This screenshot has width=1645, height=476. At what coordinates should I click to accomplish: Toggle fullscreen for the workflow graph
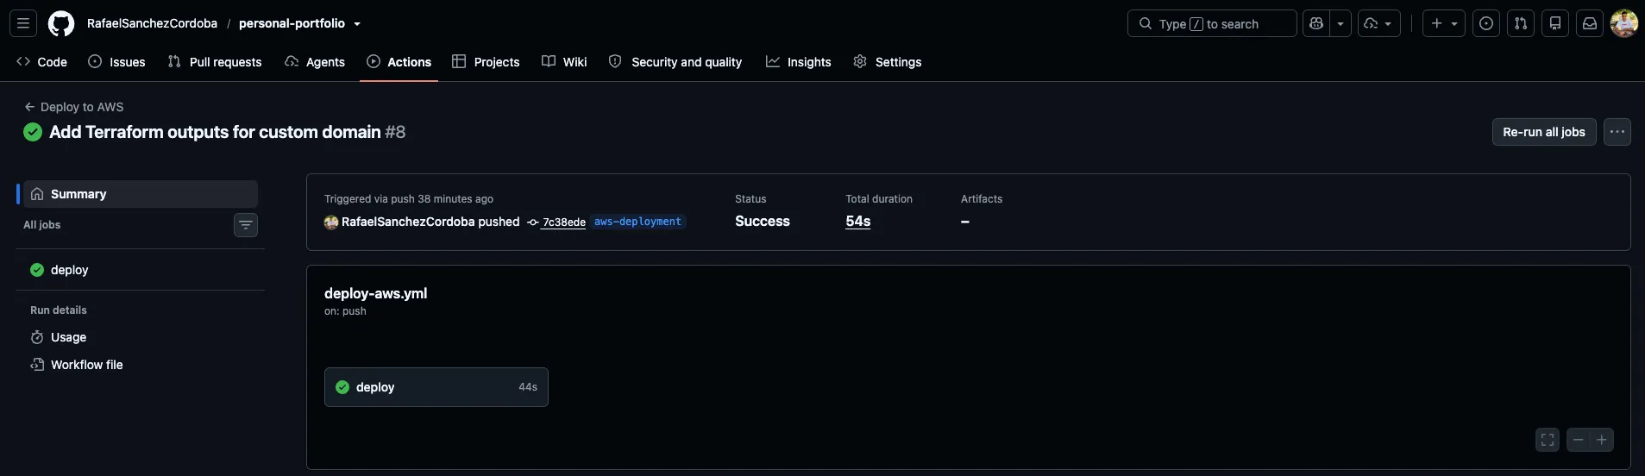1548,440
